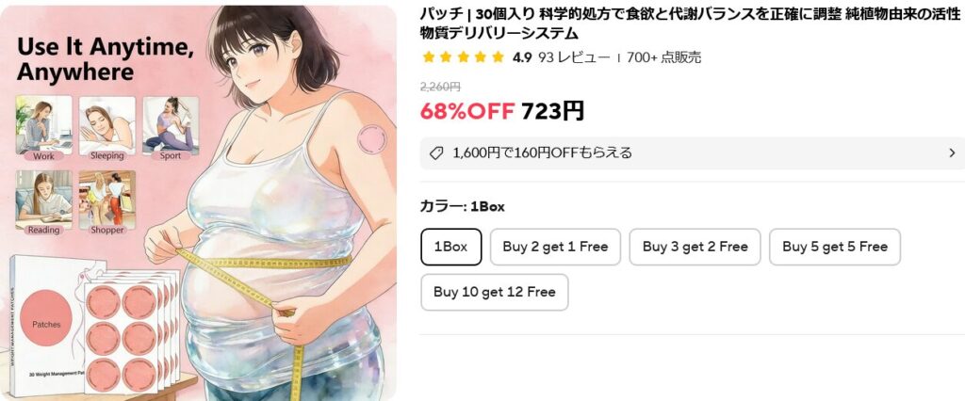This screenshot has width=965, height=401.
Task: Click the Reading activity thumbnail
Action: [x=43, y=203]
